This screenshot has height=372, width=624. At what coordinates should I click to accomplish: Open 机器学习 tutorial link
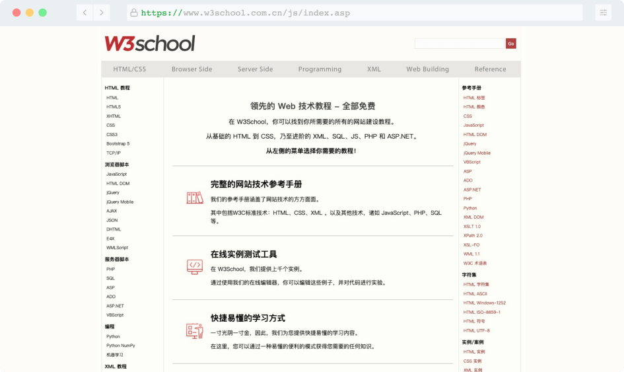[115, 354]
